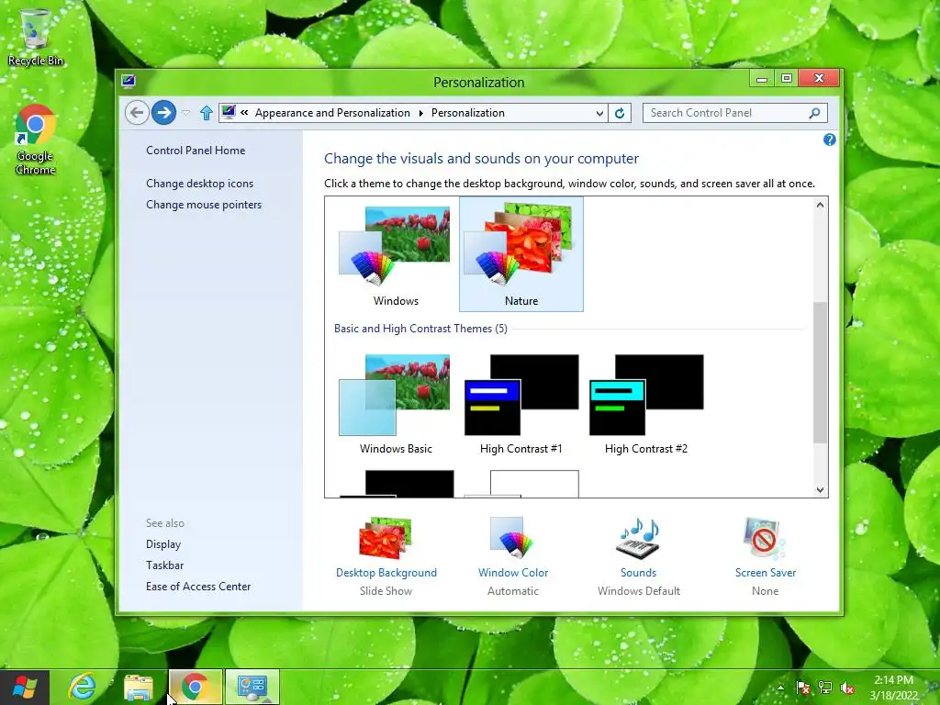The height and width of the screenshot is (705, 940).
Task: Open the Display link under See also
Action: coord(163,544)
